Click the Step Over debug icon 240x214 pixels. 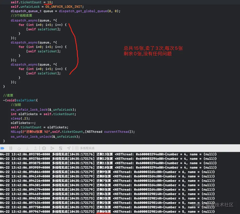coord(19,148)
